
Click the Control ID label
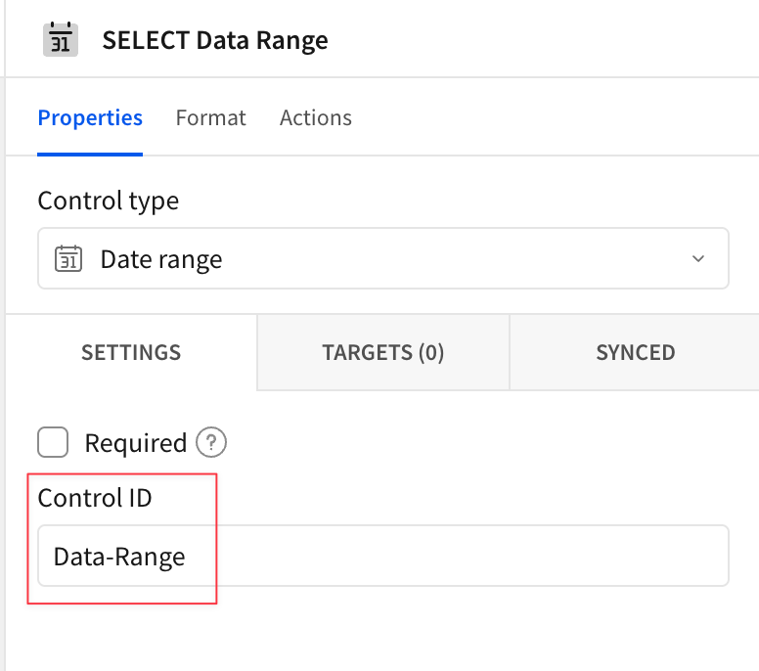95,498
